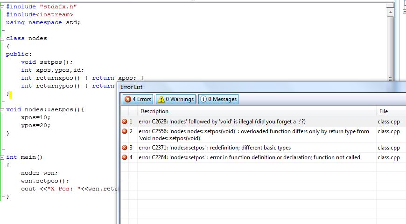Select error C2556 overloaded function row
The width and height of the screenshot is (406, 224).
click(263, 135)
